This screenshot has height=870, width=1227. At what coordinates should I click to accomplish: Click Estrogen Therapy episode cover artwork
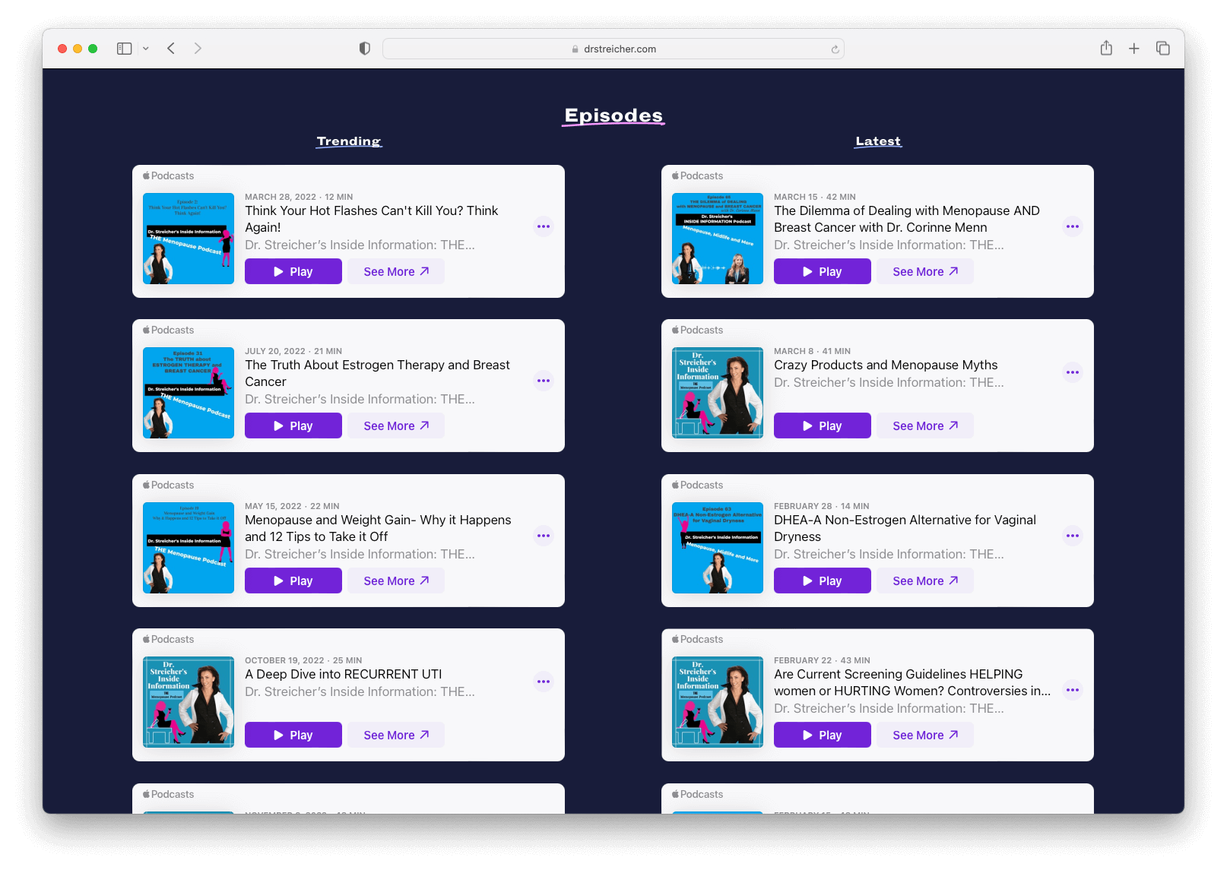pos(189,393)
